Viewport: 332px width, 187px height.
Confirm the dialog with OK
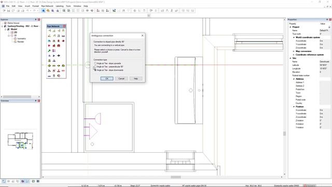click(107, 78)
